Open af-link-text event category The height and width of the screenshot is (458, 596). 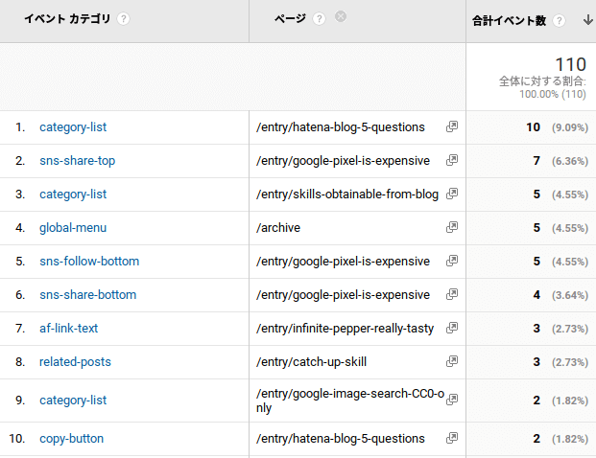click(x=68, y=329)
